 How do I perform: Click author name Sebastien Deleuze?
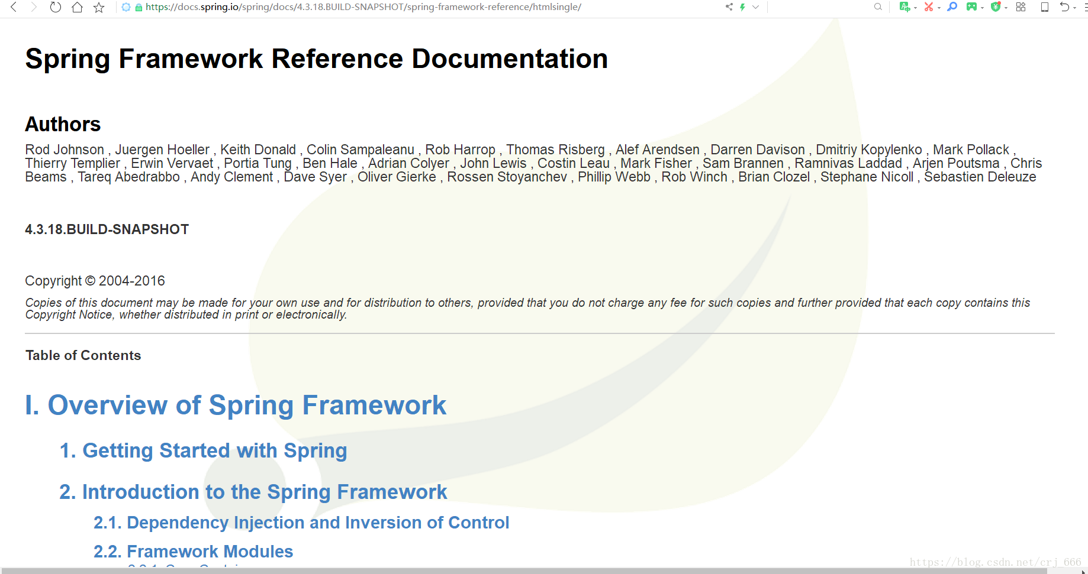coord(980,177)
